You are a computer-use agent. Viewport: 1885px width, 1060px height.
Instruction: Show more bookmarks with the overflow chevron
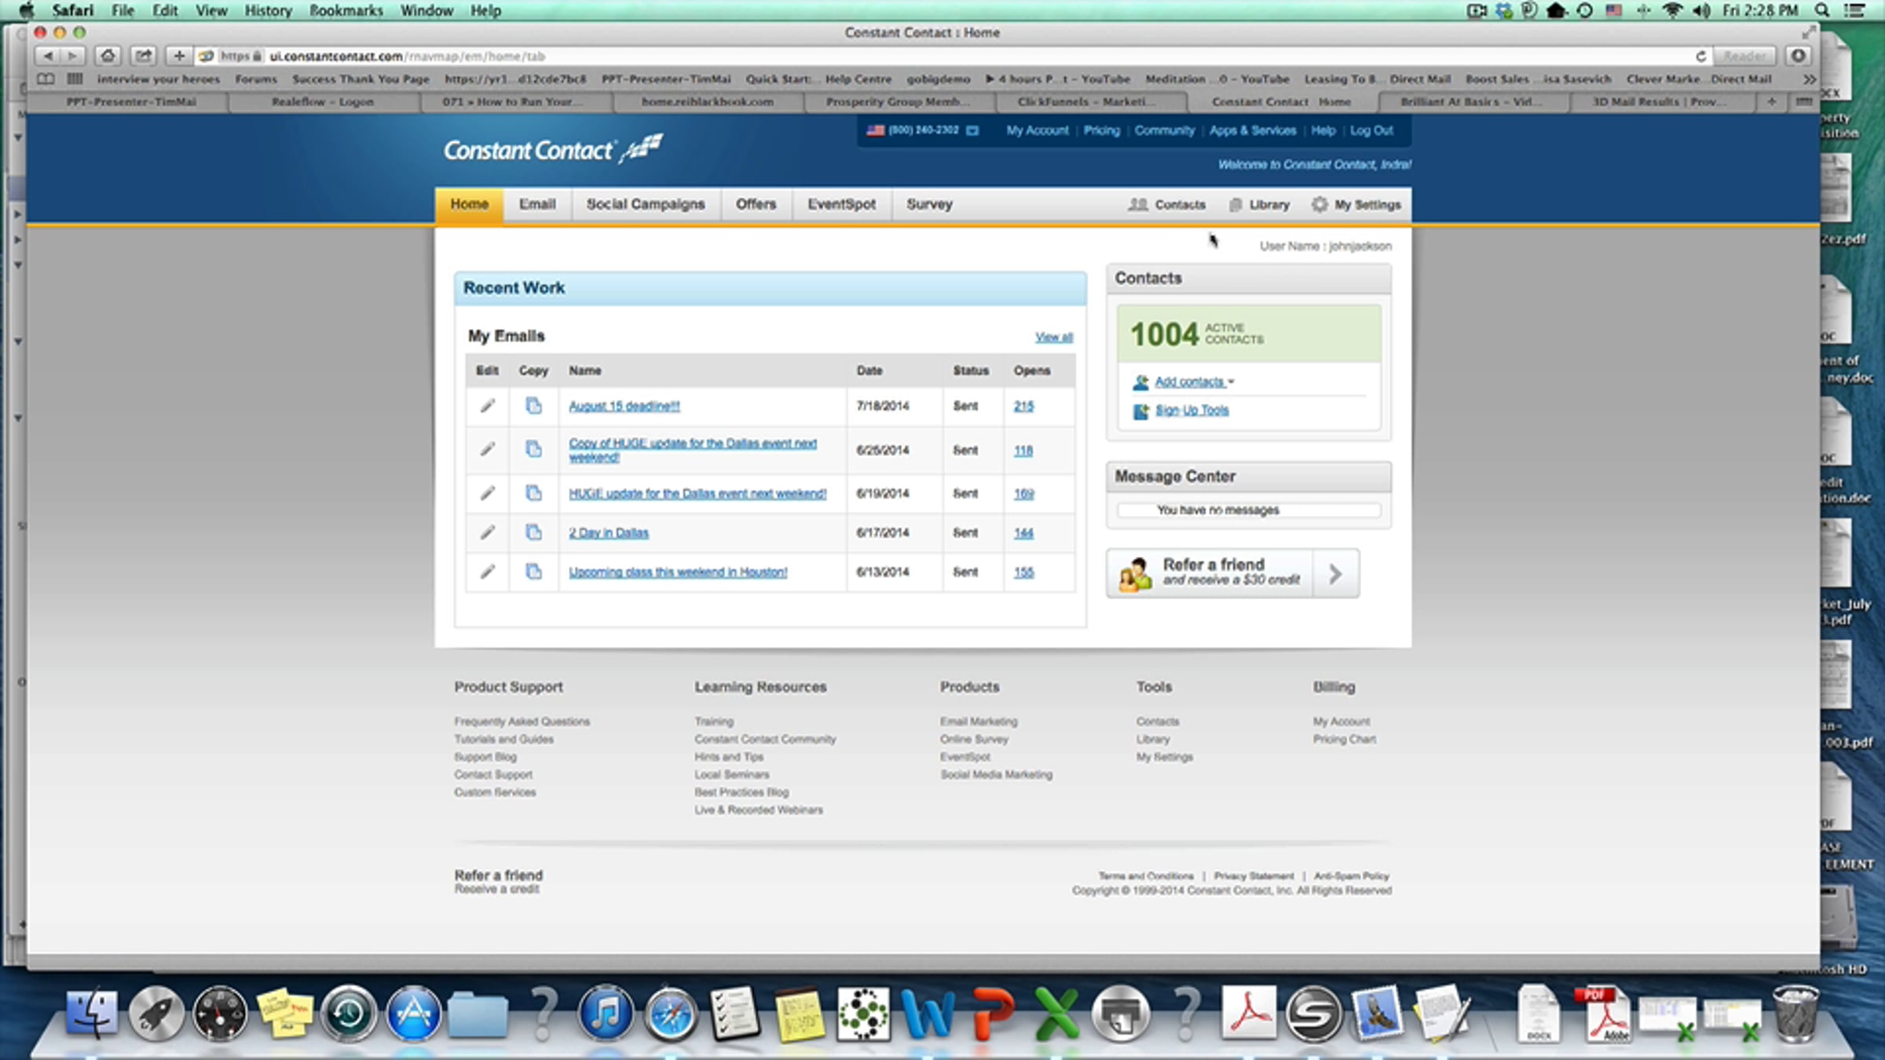pos(1810,79)
